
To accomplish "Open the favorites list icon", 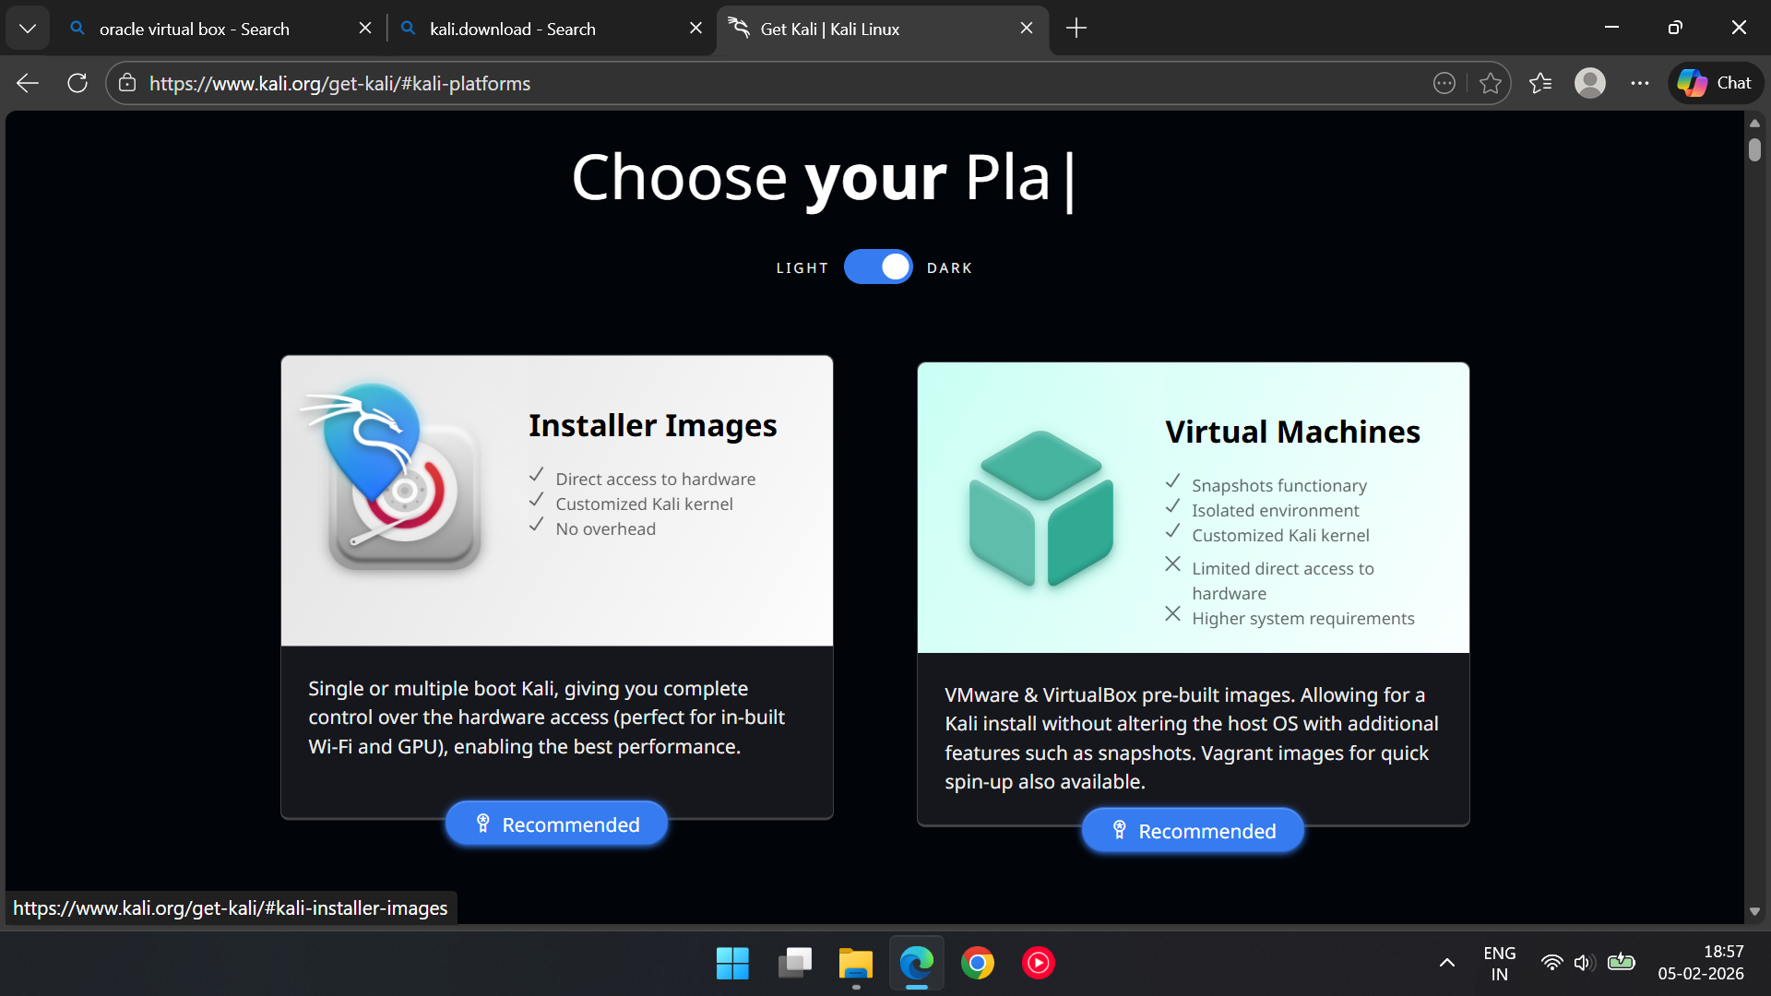I will tap(1539, 83).
